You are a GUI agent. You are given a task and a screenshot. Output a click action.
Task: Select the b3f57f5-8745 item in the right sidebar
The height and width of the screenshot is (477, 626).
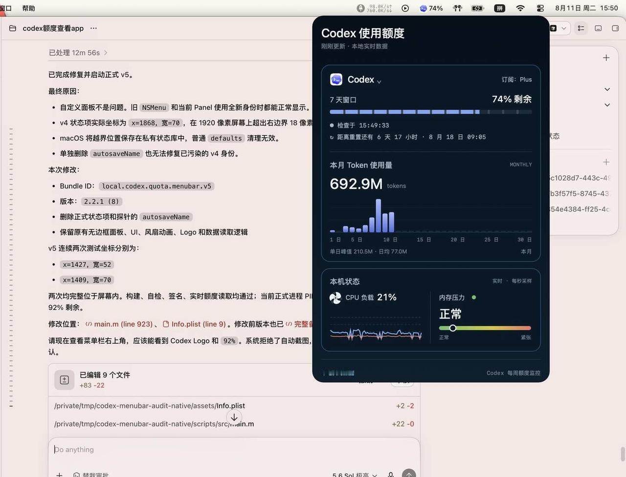580,193
